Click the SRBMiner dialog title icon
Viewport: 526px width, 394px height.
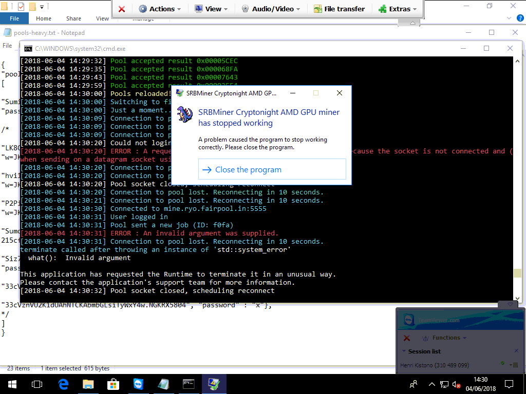[180, 93]
